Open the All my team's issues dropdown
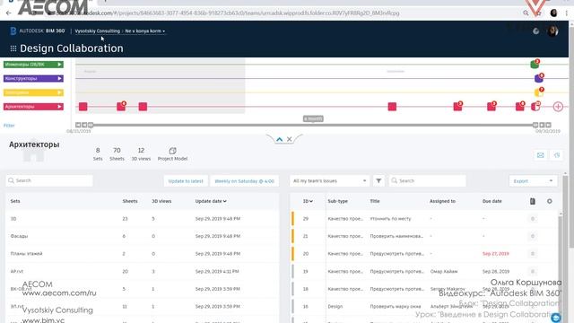Image resolution: width=574 pixels, height=323 pixels. click(329, 181)
